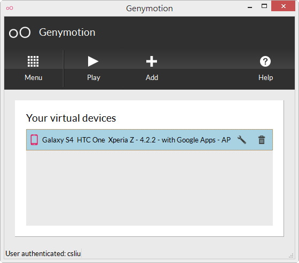Minimize the Genymotion window
Image resolution: width=299 pixels, height=263 pixels.
point(250,7)
